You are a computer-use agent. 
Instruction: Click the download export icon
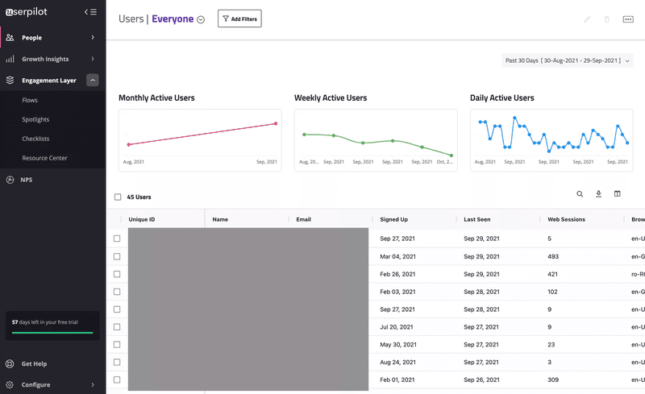coord(599,194)
